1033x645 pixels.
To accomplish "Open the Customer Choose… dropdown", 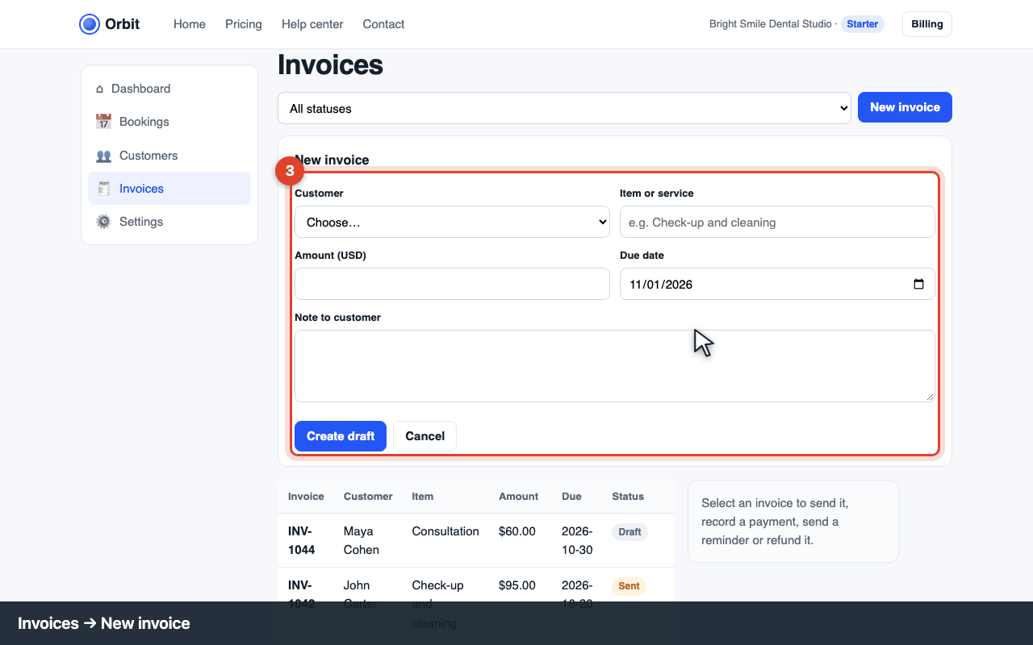I will (x=452, y=222).
